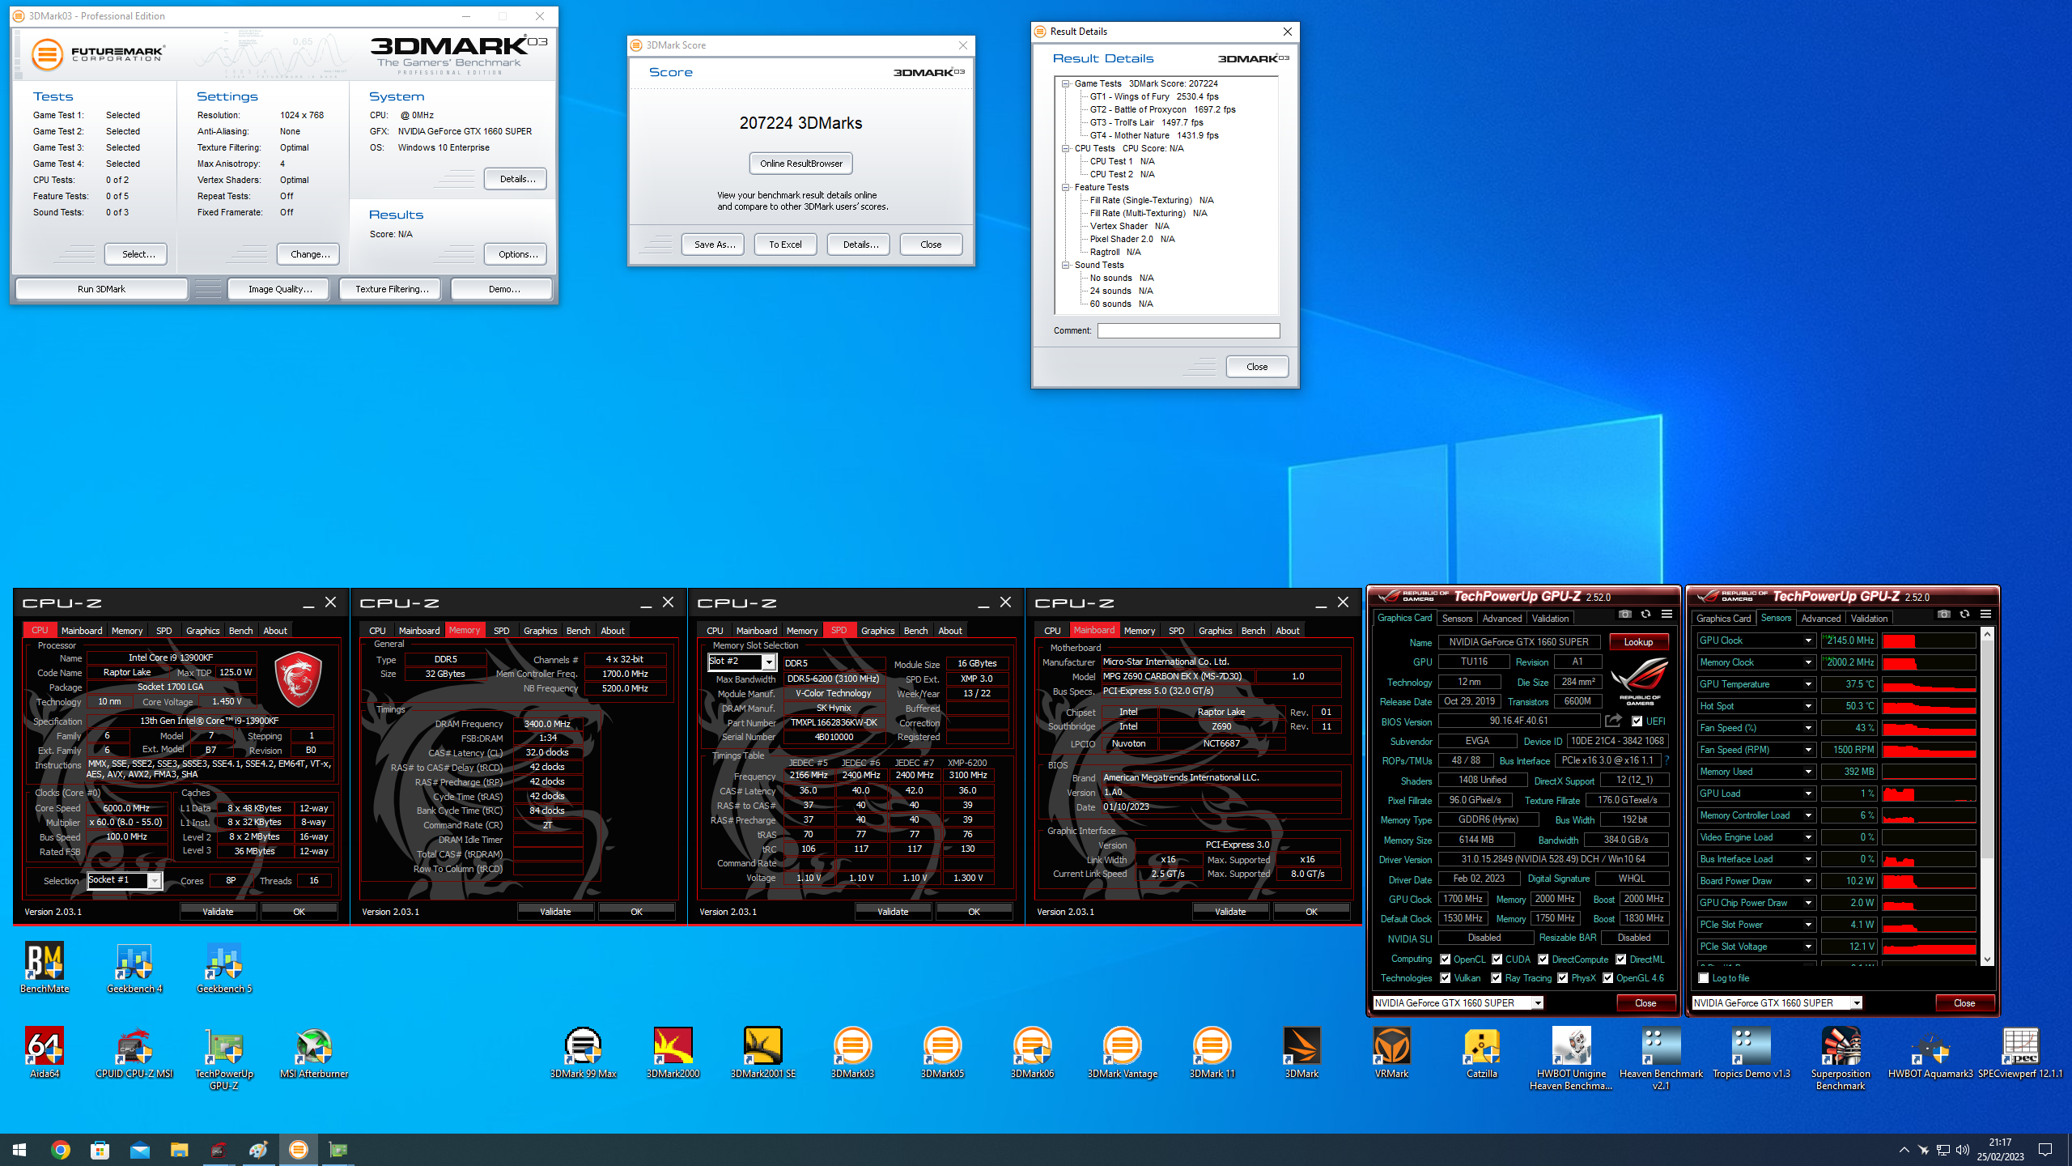Open the 3DMark05 desktop icon
The image size is (2072, 1166).
942,1053
